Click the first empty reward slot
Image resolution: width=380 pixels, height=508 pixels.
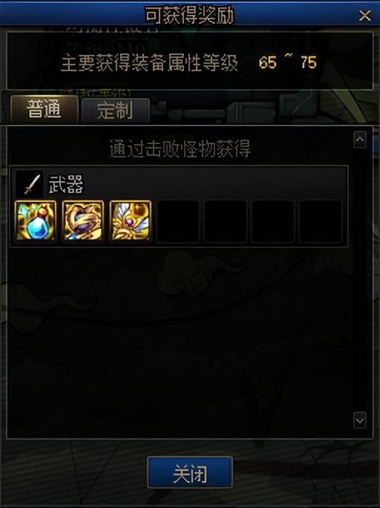[177, 221]
